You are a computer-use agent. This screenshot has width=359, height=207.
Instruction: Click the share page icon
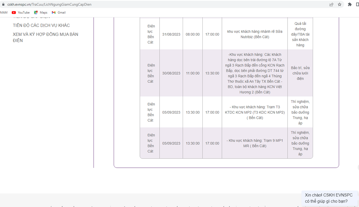point(331,4)
